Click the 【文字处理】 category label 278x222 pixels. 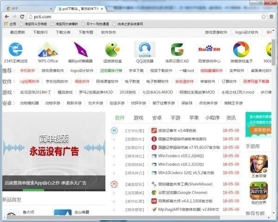click(x=135, y=131)
